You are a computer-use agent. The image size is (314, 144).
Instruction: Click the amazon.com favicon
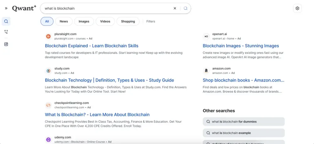(206, 71)
